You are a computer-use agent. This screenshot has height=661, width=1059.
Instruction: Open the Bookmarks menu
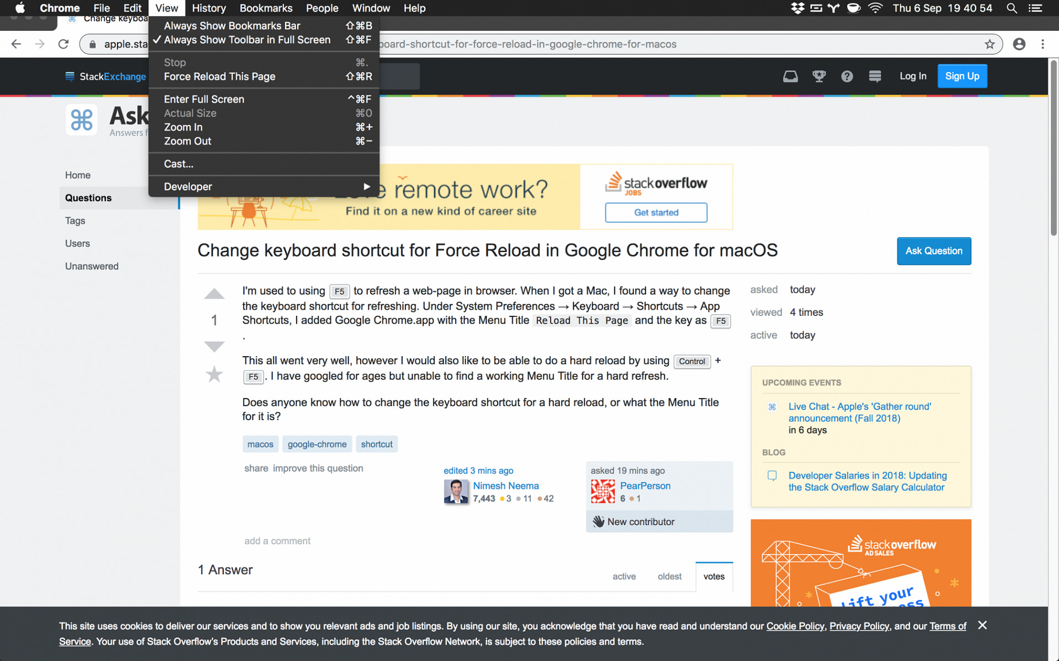[x=266, y=8]
